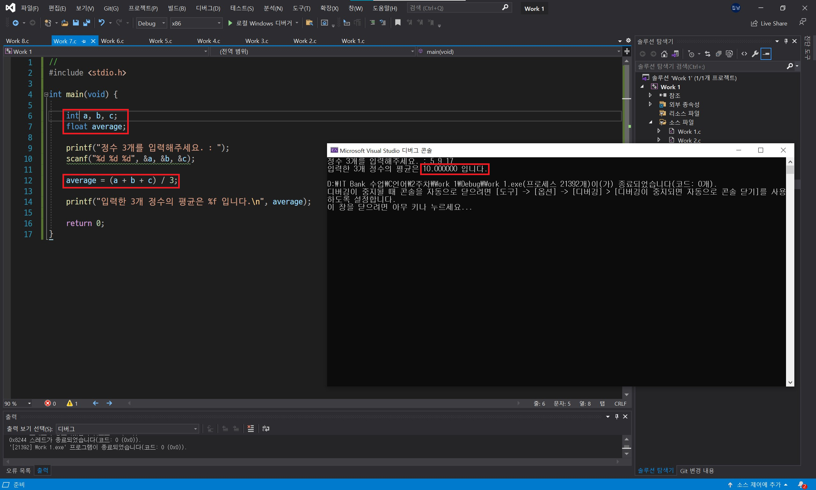Image resolution: width=816 pixels, height=490 pixels.
Task: Click the Solution Explorer home icon
Action: 664,54
